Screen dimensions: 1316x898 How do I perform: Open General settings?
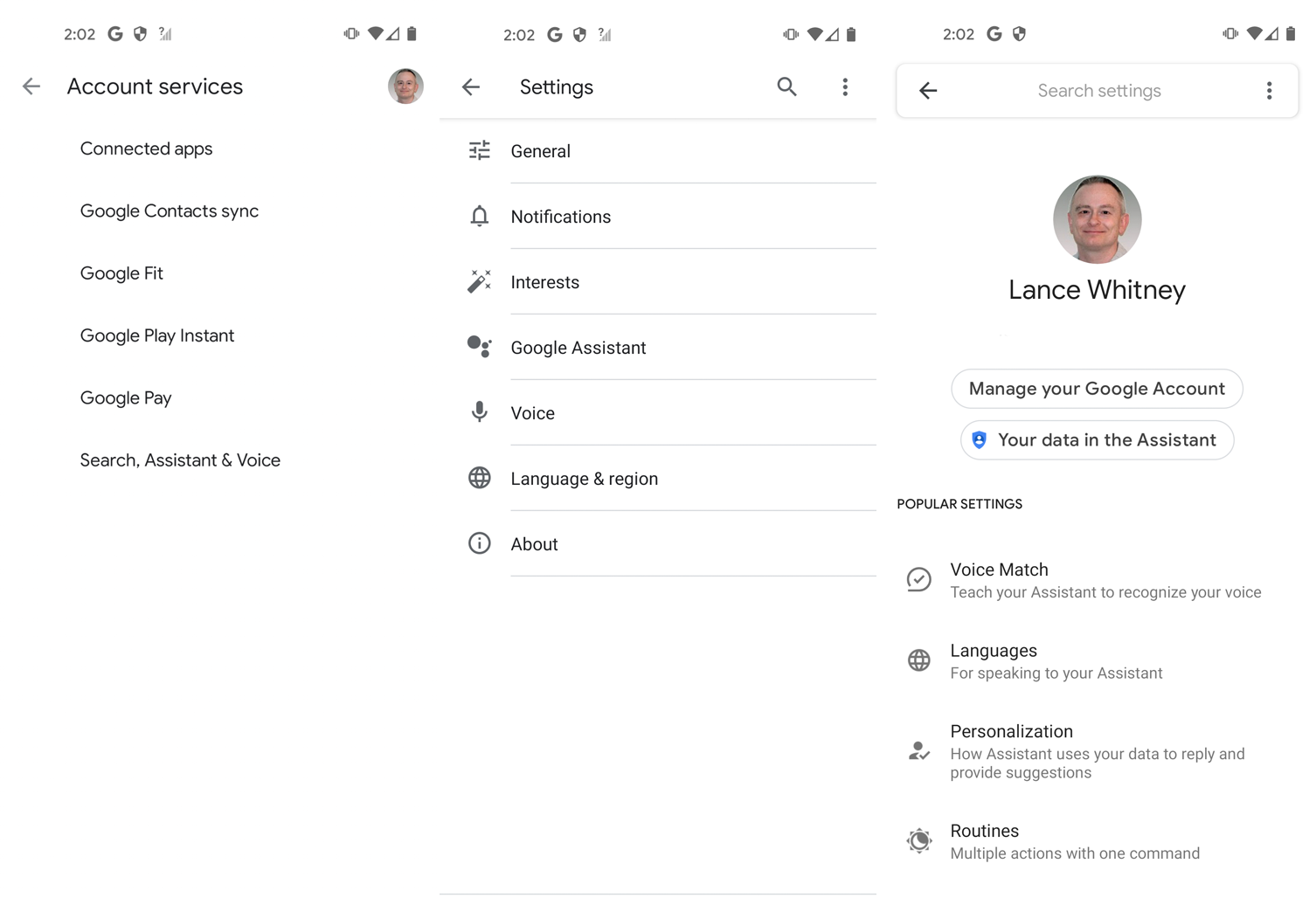pyautogui.click(x=658, y=151)
